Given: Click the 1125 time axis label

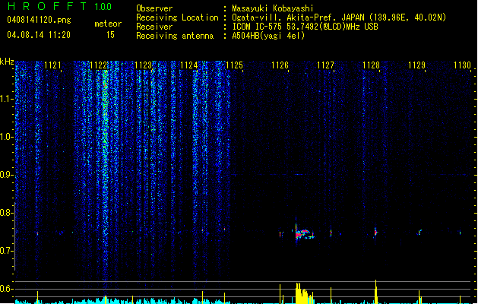Looking at the screenshot, I should pos(234,65).
